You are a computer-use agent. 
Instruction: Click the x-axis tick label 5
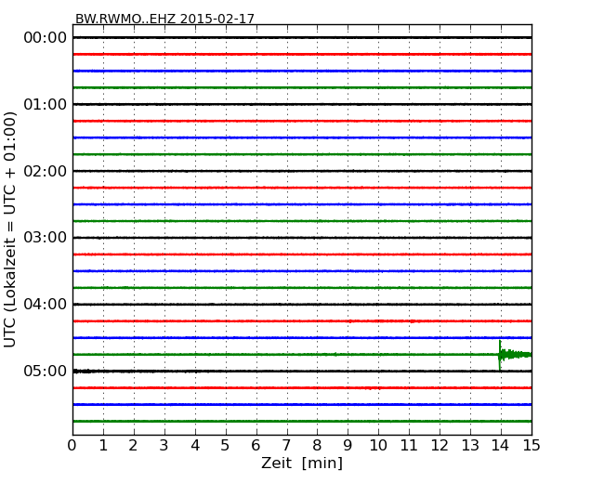click(226, 446)
